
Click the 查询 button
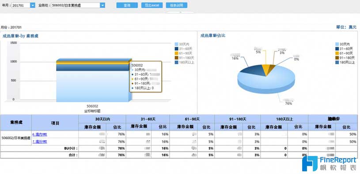(127, 5)
